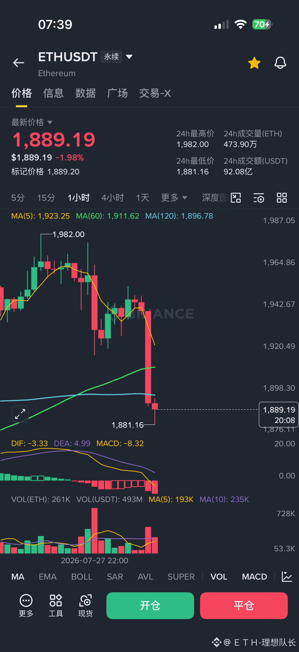Tap the tallest red volume bar

tap(95, 530)
